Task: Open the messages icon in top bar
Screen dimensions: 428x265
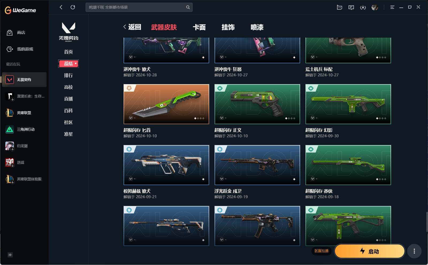Action: coord(351,7)
